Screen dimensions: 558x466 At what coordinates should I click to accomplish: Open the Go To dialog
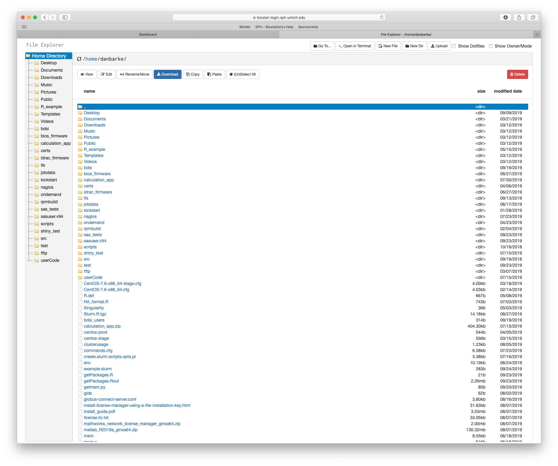coord(322,46)
